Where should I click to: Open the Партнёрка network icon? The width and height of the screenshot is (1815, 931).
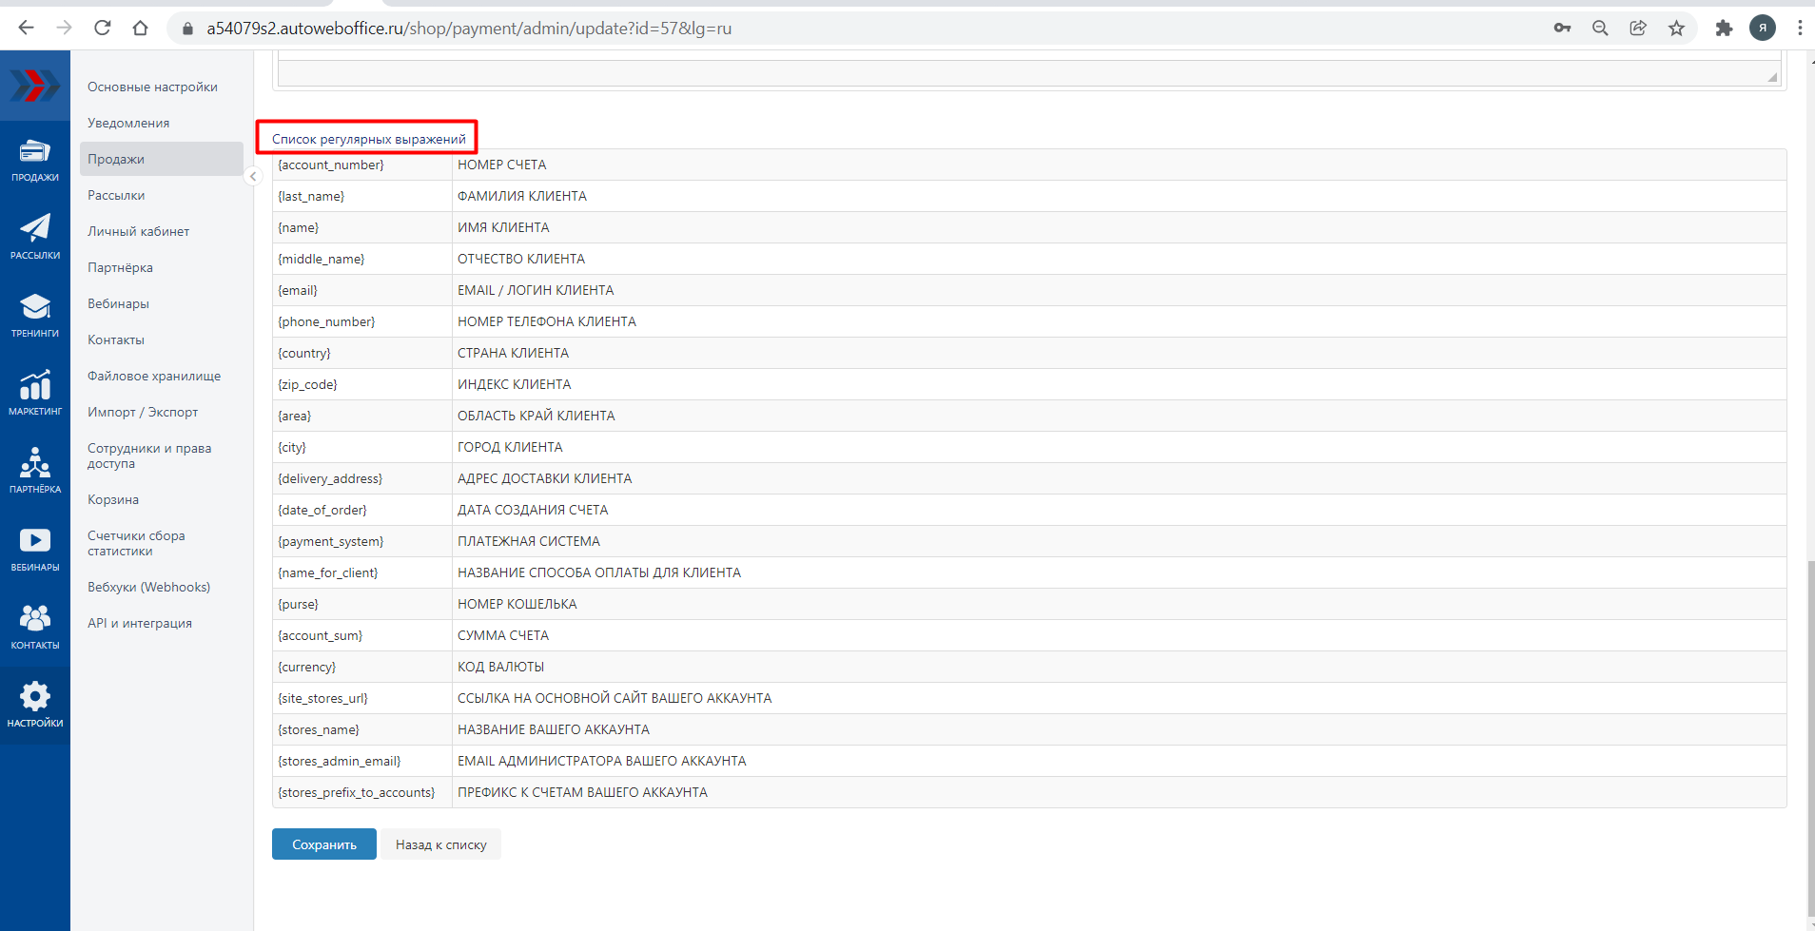click(x=35, y=471)
